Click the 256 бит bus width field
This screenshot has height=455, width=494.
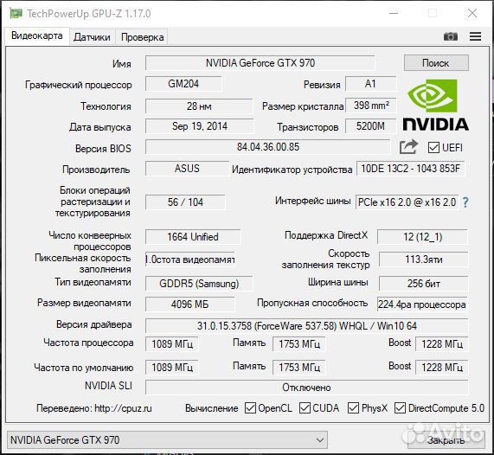pyautogui.click(x=423, y=284)
